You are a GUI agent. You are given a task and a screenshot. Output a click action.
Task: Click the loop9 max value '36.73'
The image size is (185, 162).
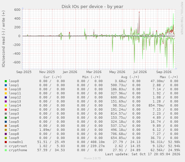click(x=156, y=138)
